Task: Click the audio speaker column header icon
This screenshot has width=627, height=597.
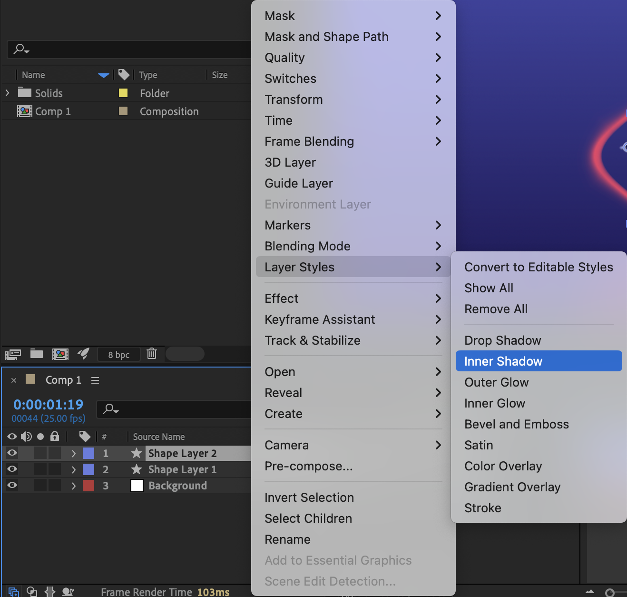Action: click(26, 436)
